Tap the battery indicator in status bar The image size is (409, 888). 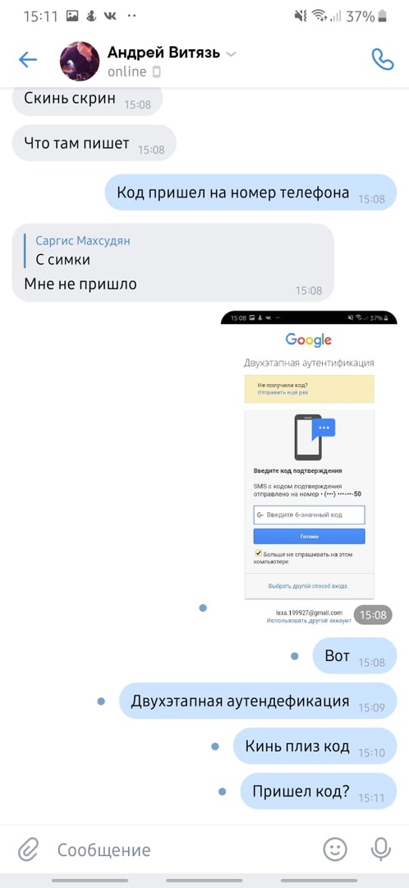pos(384,16)
